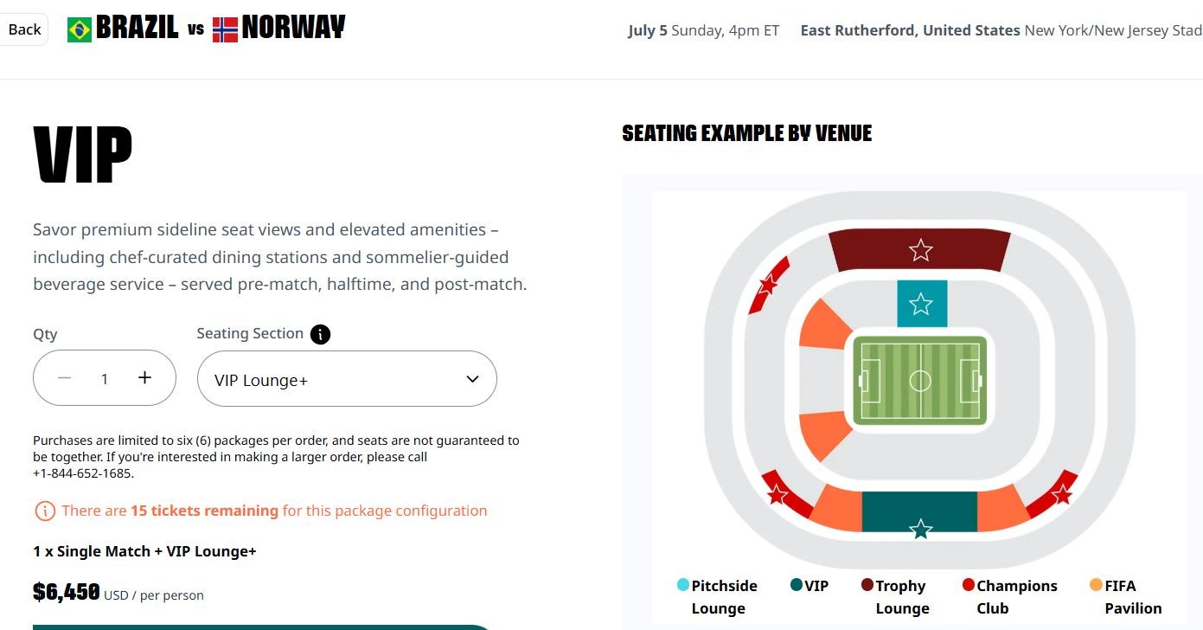Click the FIFA Pavilion legend entry

pyautogui.click(x=1126, y=597)
